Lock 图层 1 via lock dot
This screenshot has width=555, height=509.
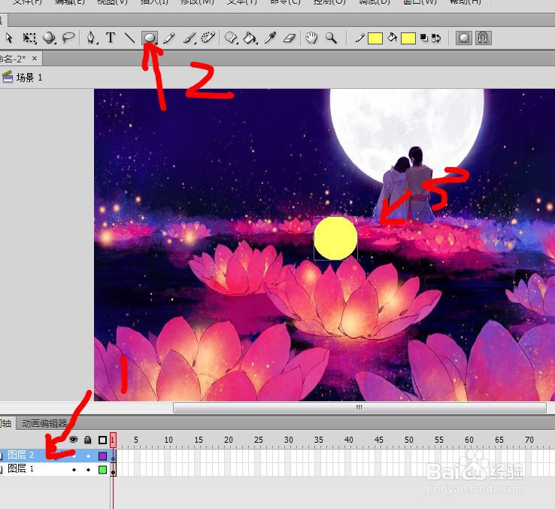(x=88, y=470)
